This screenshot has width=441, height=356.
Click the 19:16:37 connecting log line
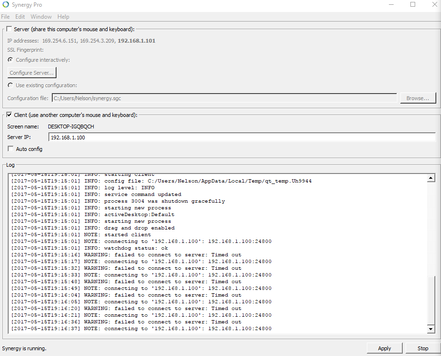point(142,328)
